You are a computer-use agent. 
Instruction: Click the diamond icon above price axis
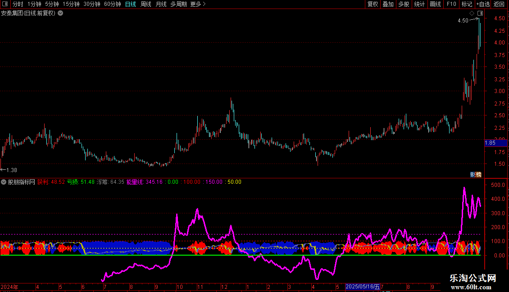tap(472, 13)
